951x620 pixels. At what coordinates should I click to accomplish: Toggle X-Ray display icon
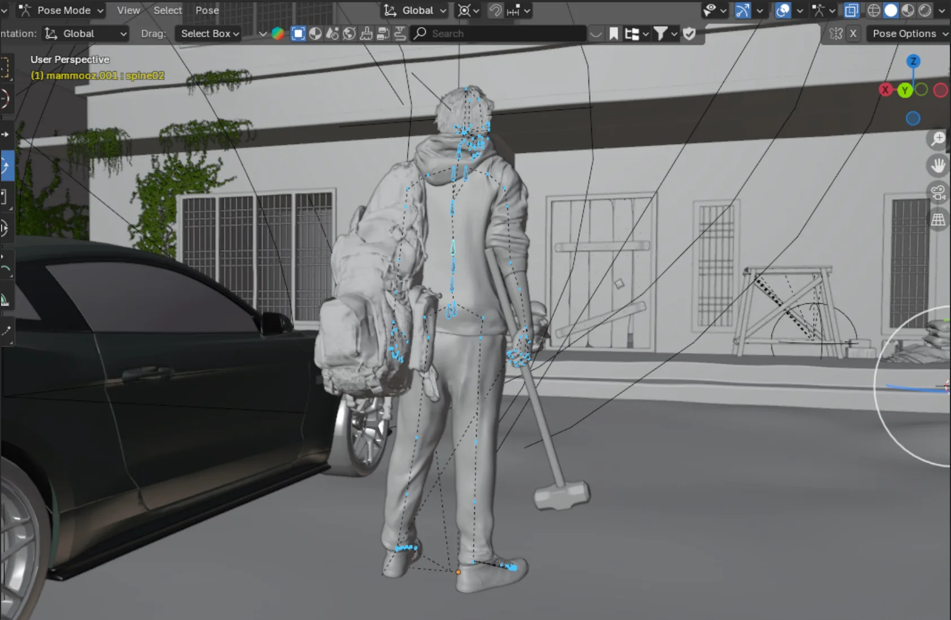pos(851,10)
